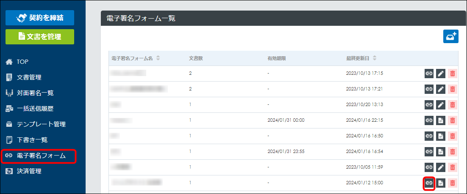Screen dimensions: 467x194
Task: View document of row updated 2024/01/16 16:54
Action: point(441,151)
